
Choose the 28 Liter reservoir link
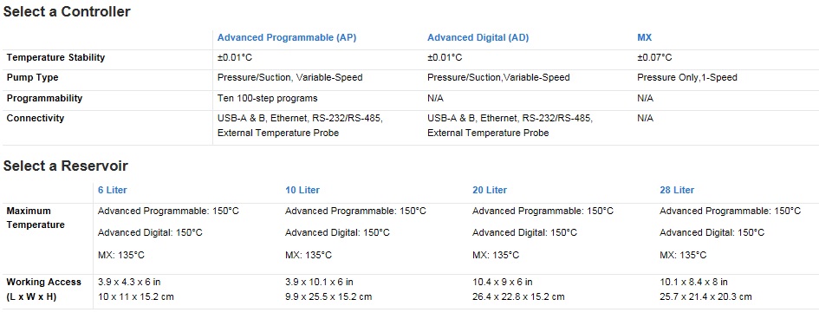click(x=677, y=190)
